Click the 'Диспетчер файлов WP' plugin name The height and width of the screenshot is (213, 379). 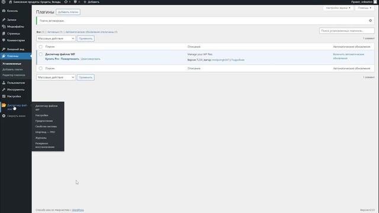click(60, 54)
